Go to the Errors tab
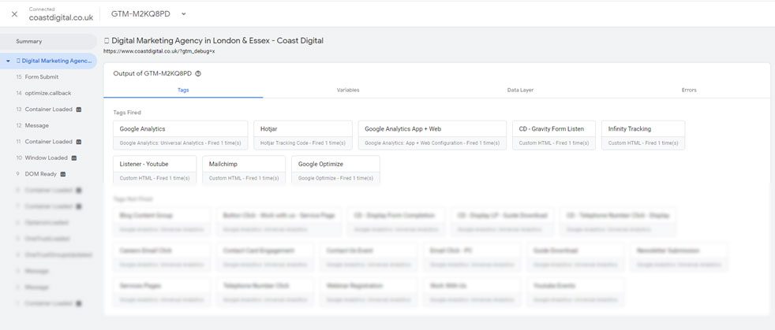 click(689, 90)
